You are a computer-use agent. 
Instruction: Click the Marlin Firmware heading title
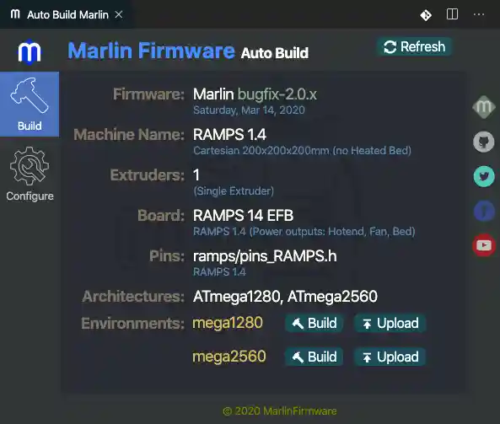click(151, 51)
